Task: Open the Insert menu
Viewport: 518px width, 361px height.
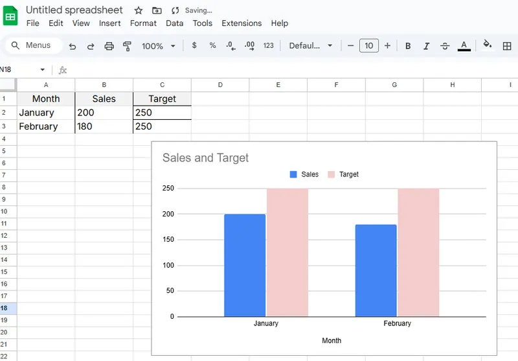Action: 110,23
